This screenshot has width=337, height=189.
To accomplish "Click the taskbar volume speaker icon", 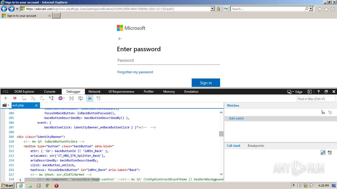I will [299, 186].
